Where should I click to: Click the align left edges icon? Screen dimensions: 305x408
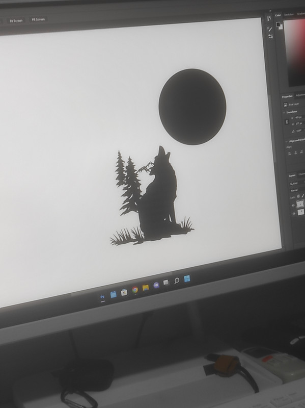tap(289, 154)
